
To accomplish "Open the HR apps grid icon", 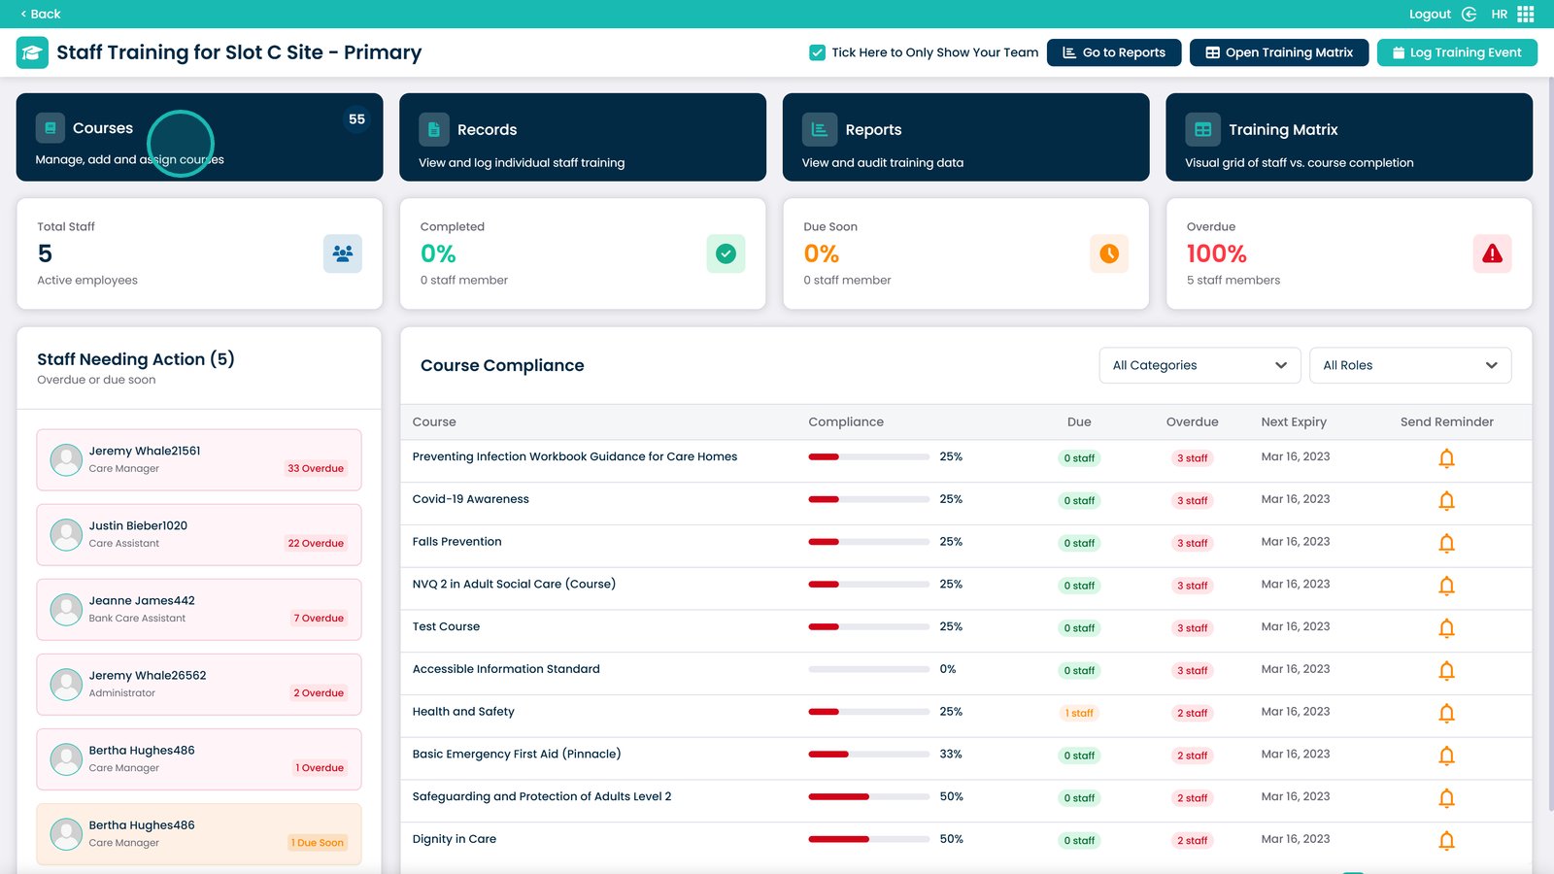I will tap(1526, 14).
